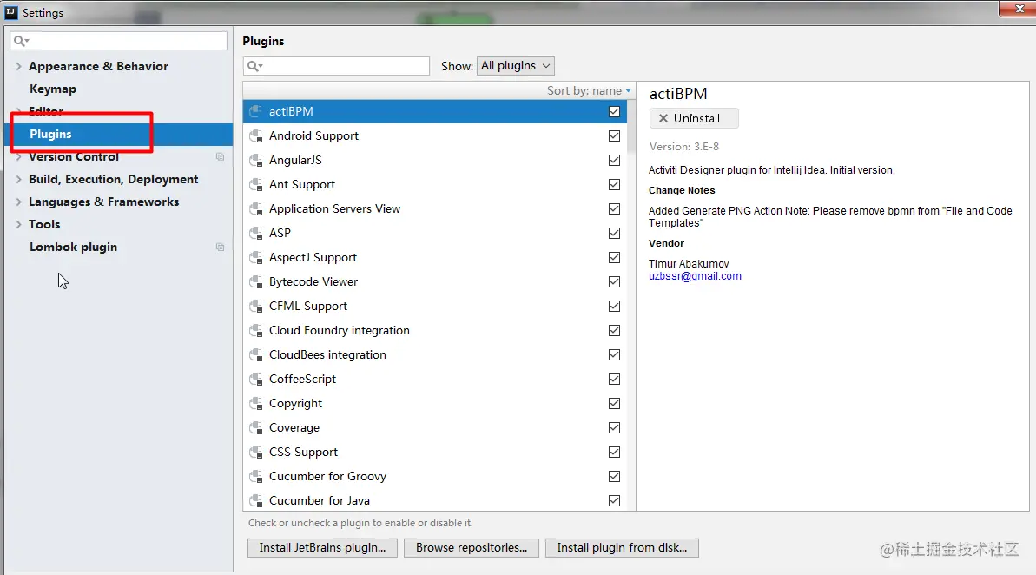Select the Copyright plugin row
Image resolution: width=1036 pixels, height=575 pixels.
(x=435, y=404)
